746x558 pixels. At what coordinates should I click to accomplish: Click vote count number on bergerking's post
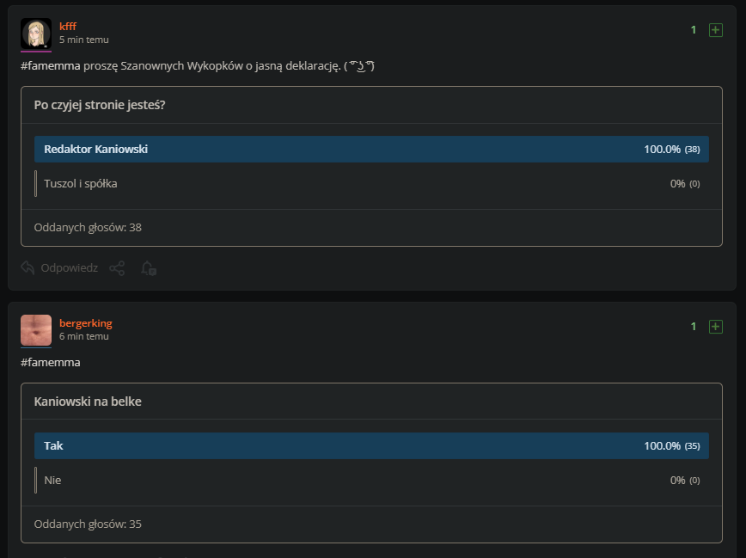tap(694, 327)
